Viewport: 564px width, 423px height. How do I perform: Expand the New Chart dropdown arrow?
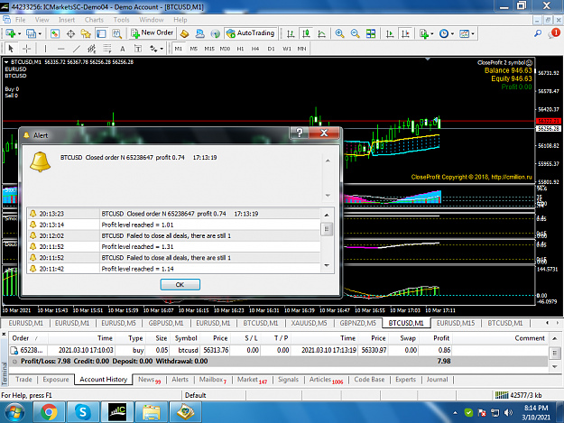tap(20, 33)
